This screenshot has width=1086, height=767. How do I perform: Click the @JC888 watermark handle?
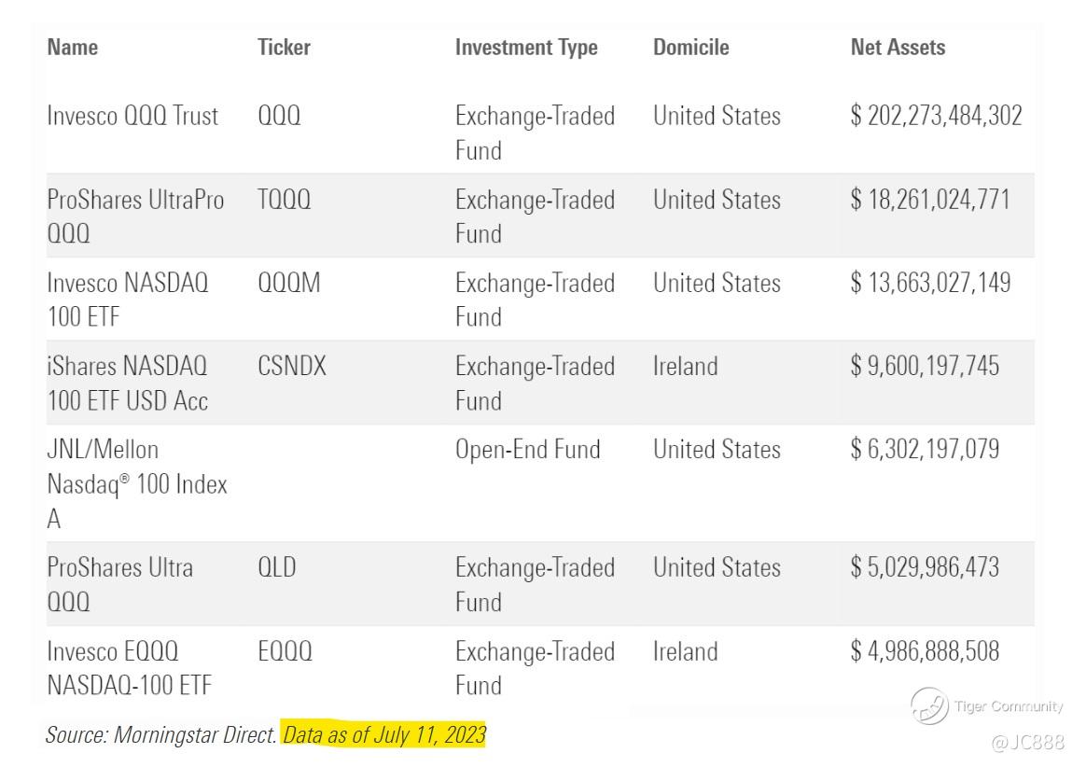[x=1026, y=743]
